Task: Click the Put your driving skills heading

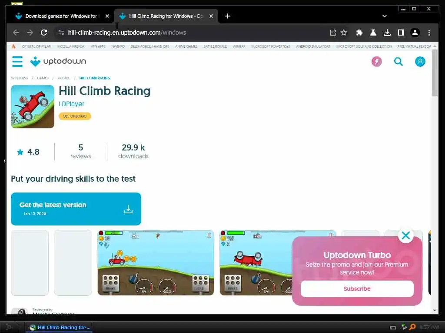Action: coord(73,179)
